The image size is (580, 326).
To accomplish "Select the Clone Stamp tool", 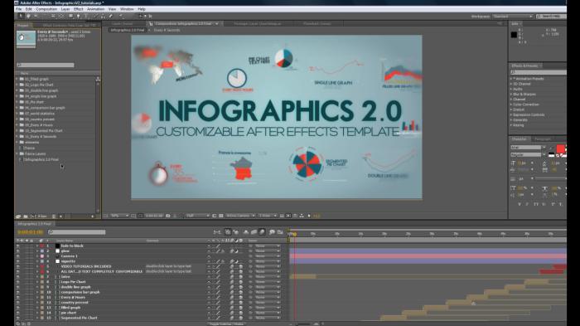I will point(103,16).
